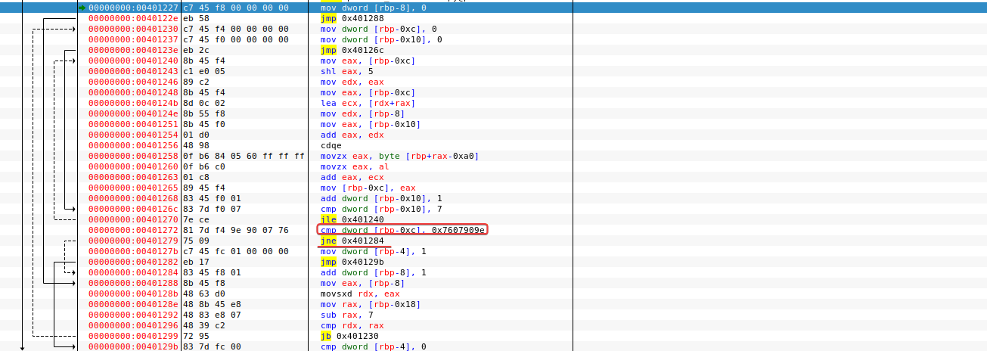Select instruction lea ecx, [rdx+rax]
Image resolution: width=987 pixels, height=351 pixels.
[368, 103]
